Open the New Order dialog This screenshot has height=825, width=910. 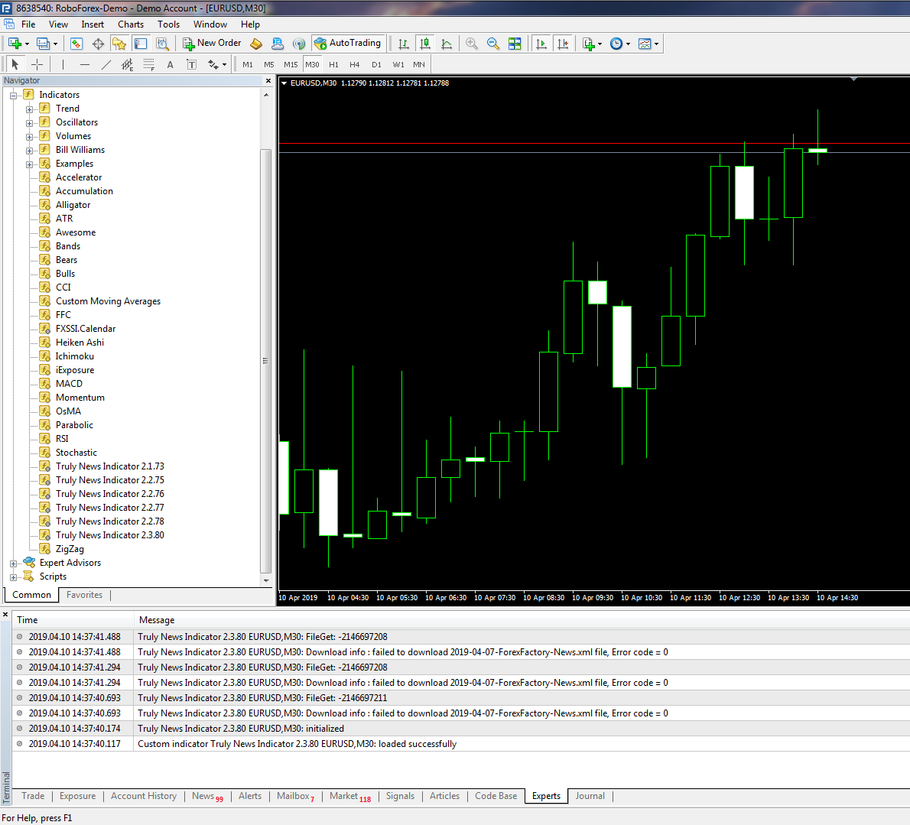[x=212, y=43]
